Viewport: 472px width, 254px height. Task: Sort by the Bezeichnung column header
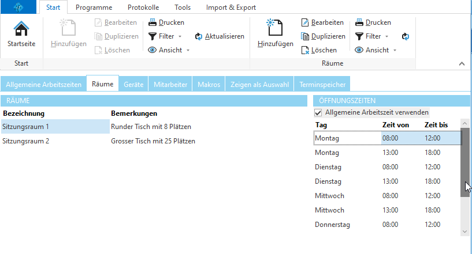tap(24, 113)
